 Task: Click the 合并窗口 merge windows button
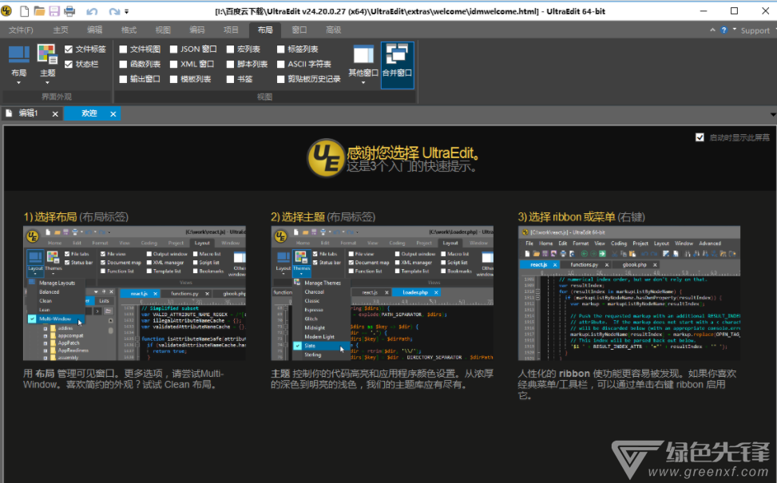click(x=397, y=65)
